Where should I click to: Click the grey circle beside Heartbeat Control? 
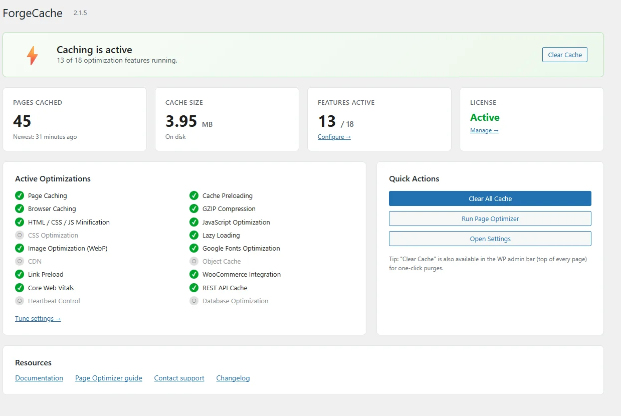(20, 301)
